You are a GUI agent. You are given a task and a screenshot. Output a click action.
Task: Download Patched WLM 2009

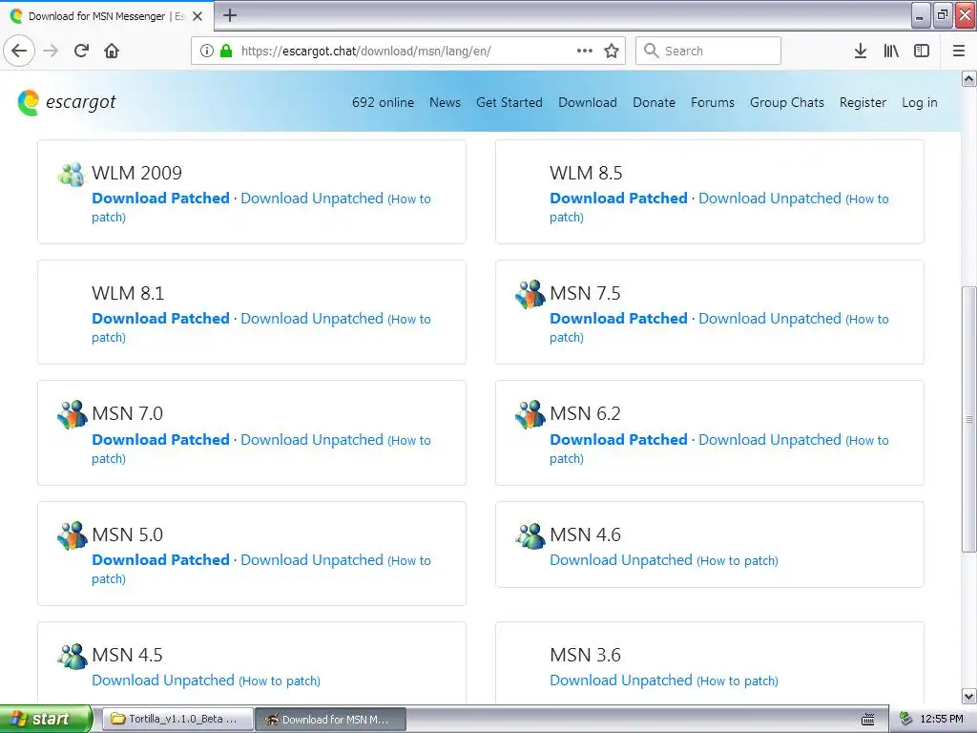pos(160,199)
